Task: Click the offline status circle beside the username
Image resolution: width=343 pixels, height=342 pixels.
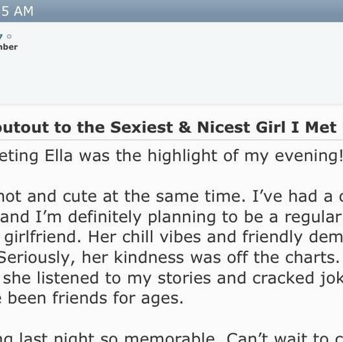Action: (9, 37)
